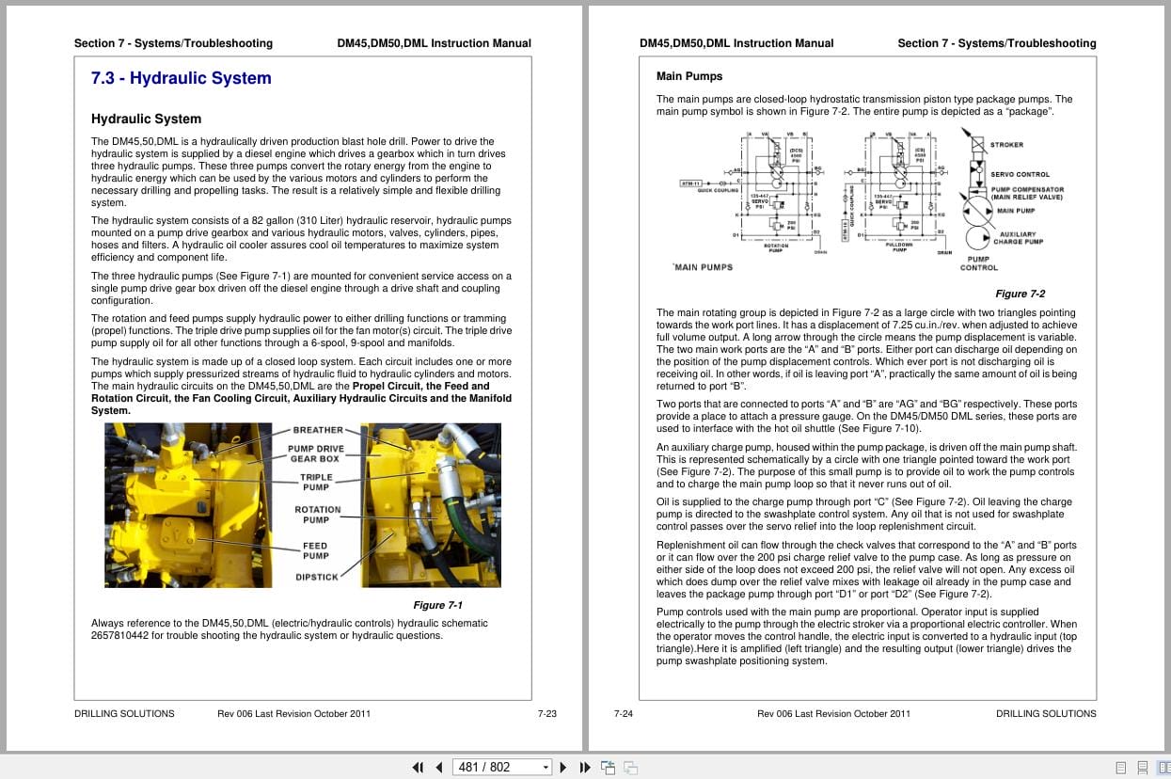Image resolution: width=1171 pixels, height=779 pixels.
Task: Click the "Figure 7-1" caption
Action: [437, 605]
